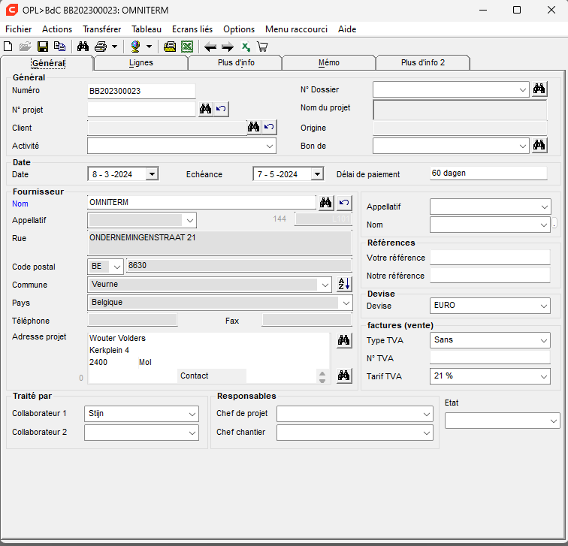
Task: Expand the Bon de dropdown
Action: click(x=522, y=146)
